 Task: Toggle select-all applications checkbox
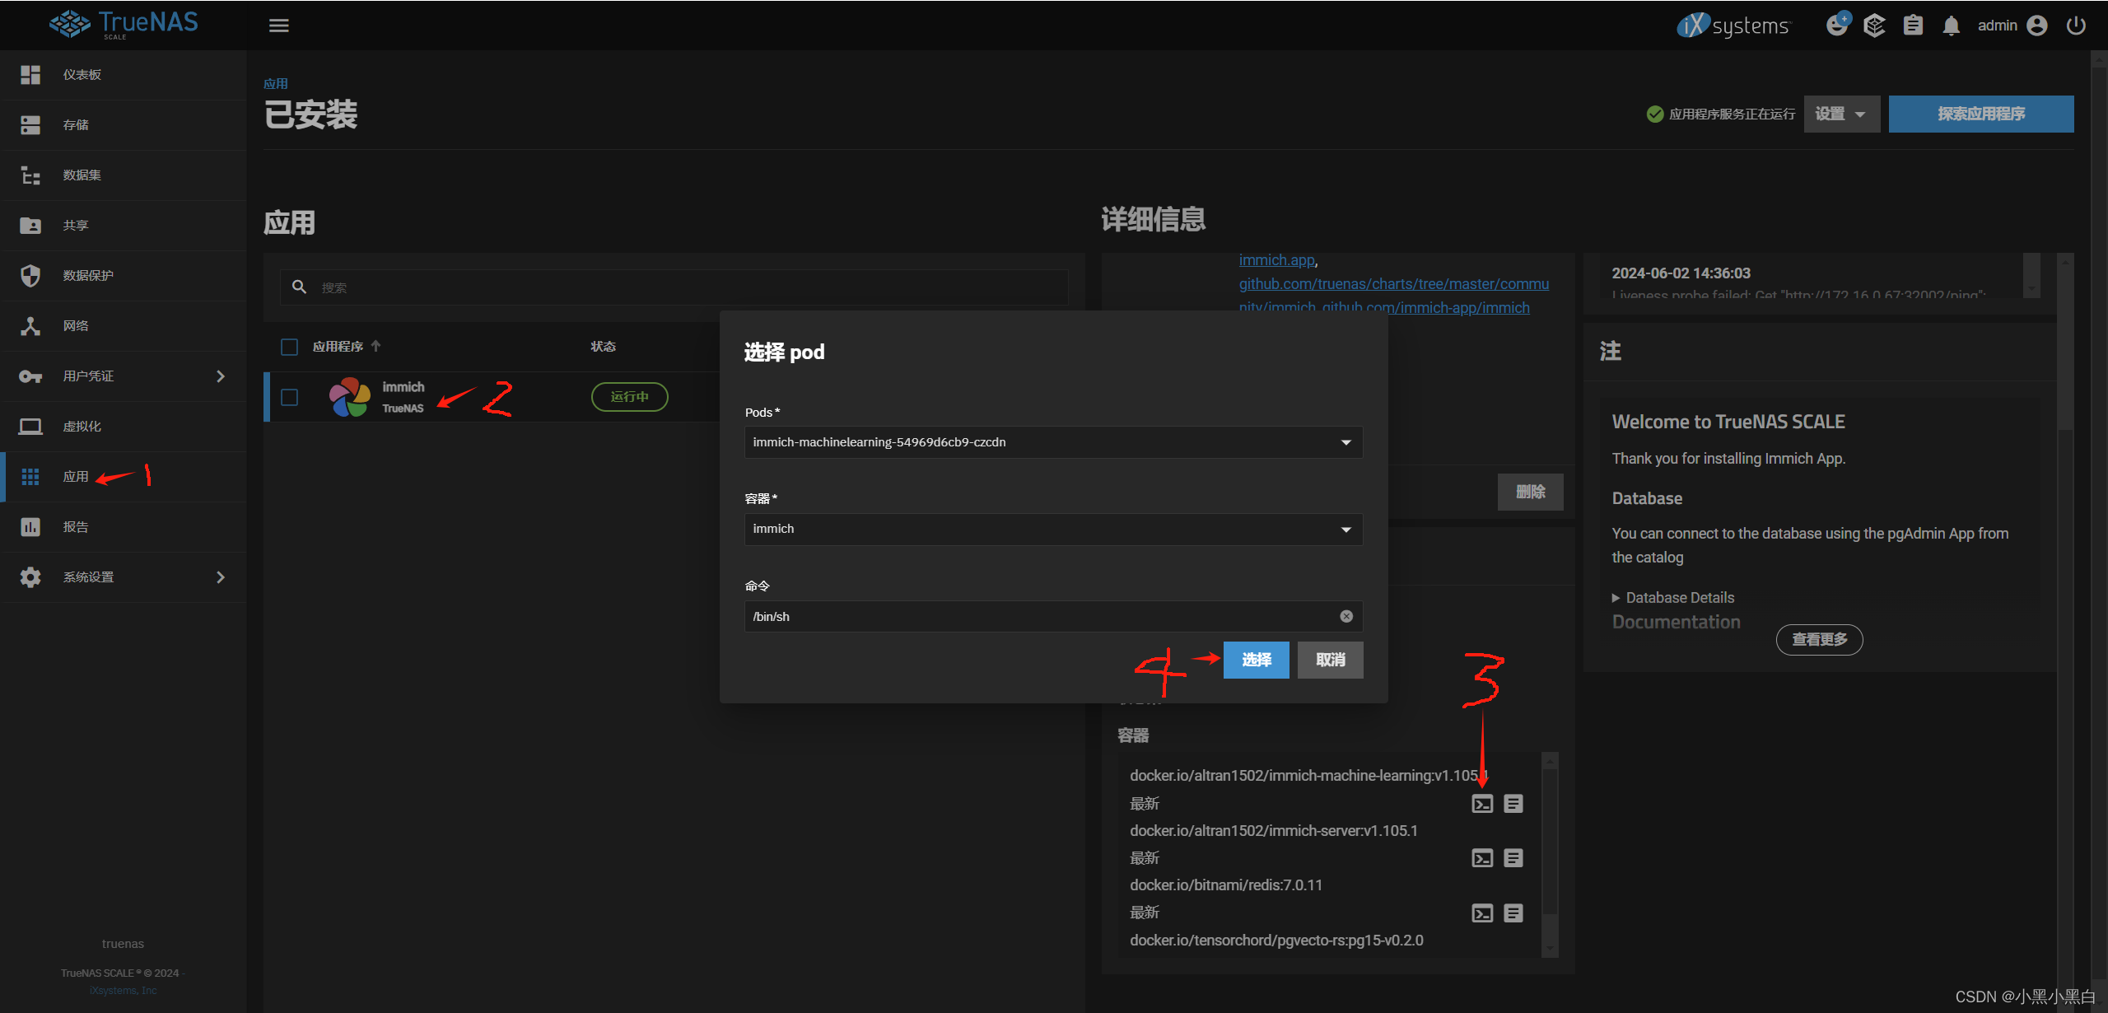point(289,347)
